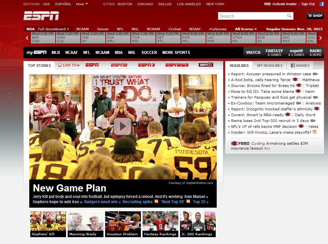Click video icon beside Winston case headline

(x=315, y=74)
